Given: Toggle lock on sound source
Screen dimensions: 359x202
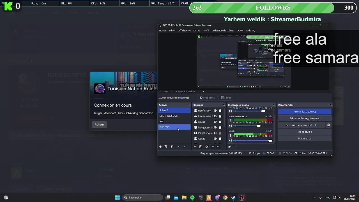Looking at the screenshot, I should tap(220, 122).
